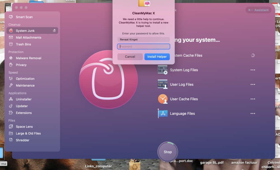This screenshot has width=280, height=170.
Task: Cancel the helper install dialog
Action: pos(130,57)
